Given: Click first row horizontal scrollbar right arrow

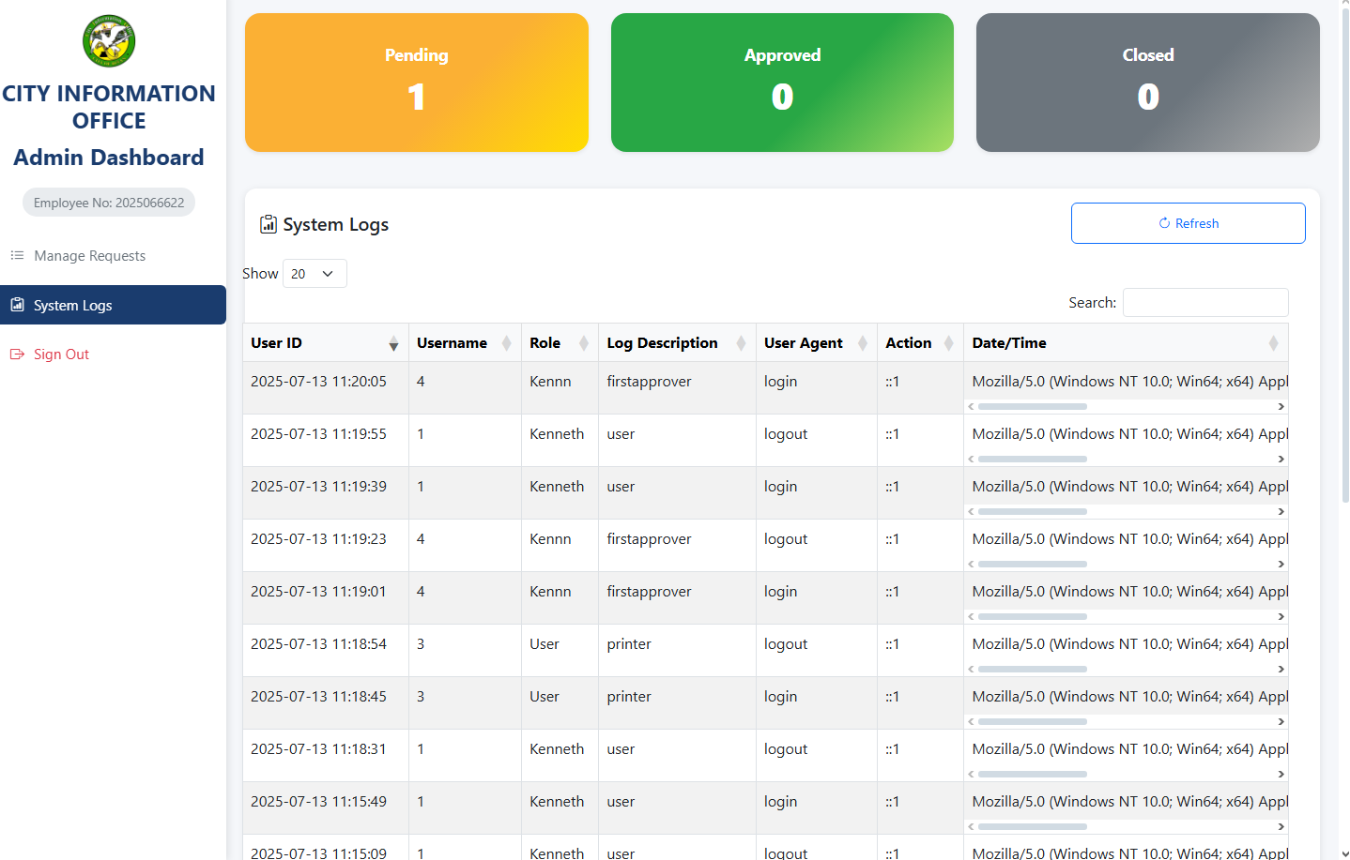Looking at the screenshot, I should [x=1281, y=406].
